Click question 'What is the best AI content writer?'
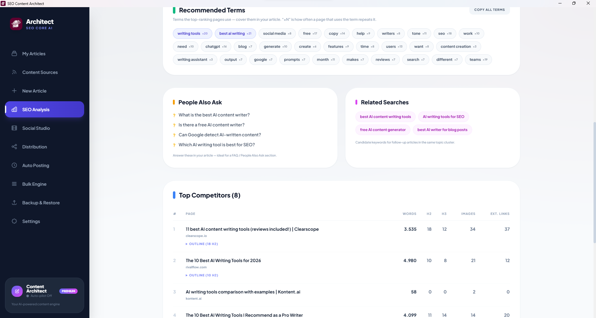 point(214,115)
